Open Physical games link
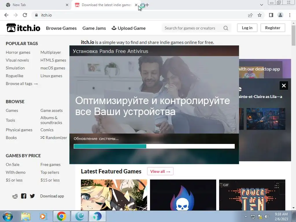 pos(19,130)
